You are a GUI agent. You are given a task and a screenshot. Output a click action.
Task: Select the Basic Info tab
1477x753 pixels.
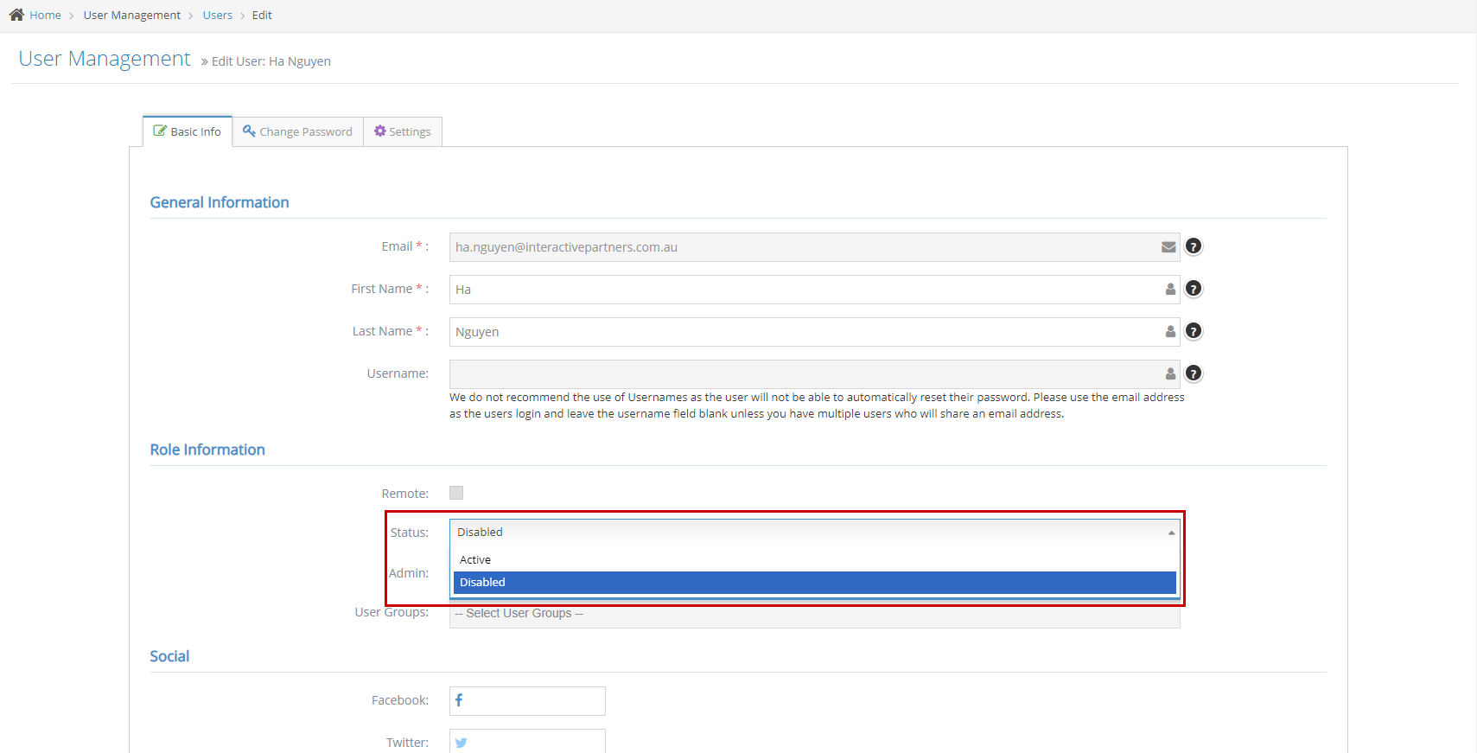(x=188, y=131)
